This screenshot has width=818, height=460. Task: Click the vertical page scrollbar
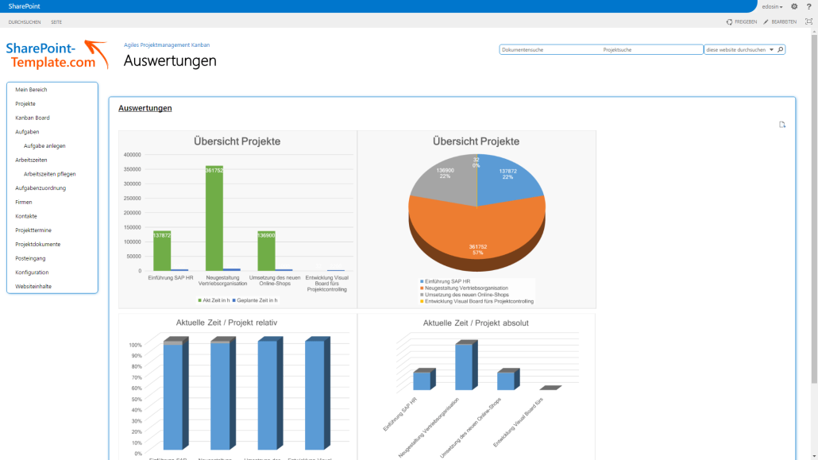click(x=814, y=209)
